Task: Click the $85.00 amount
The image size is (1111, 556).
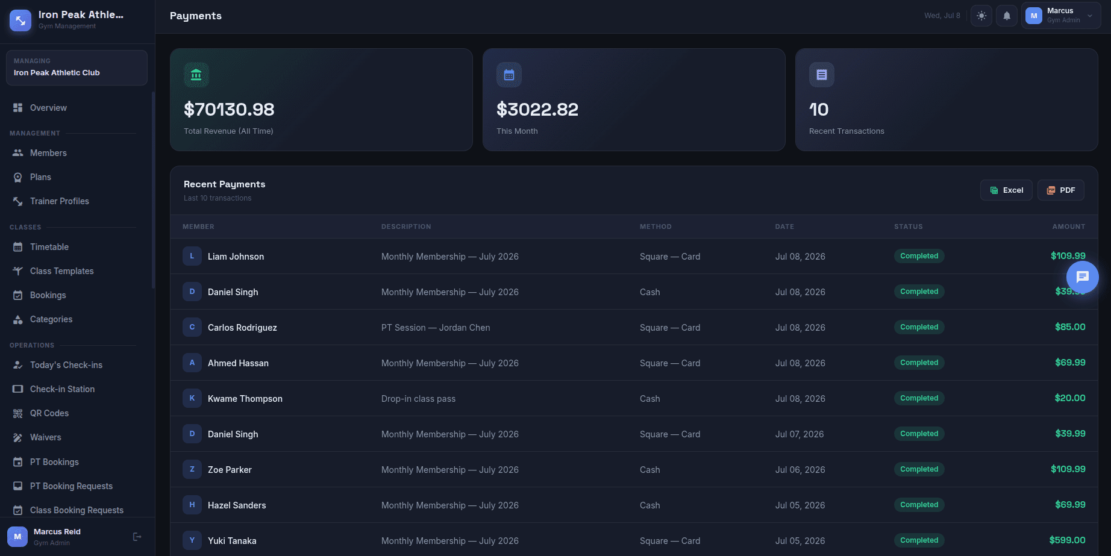Action: point(1070,327)
